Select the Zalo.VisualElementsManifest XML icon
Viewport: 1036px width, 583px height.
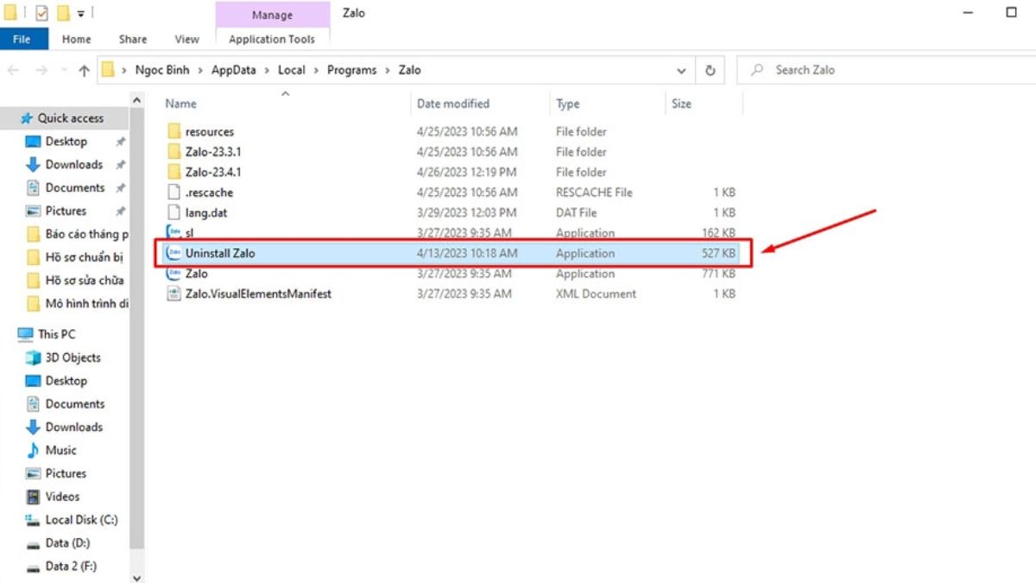173,294
